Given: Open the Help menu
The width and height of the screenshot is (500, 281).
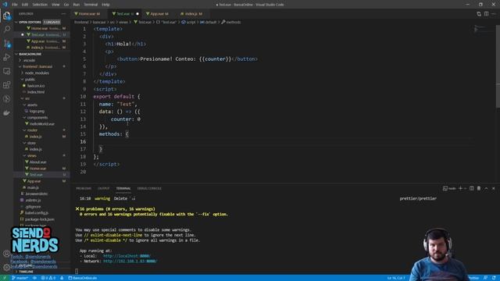Looking at the screenshot, I should (x=105, y=5).
